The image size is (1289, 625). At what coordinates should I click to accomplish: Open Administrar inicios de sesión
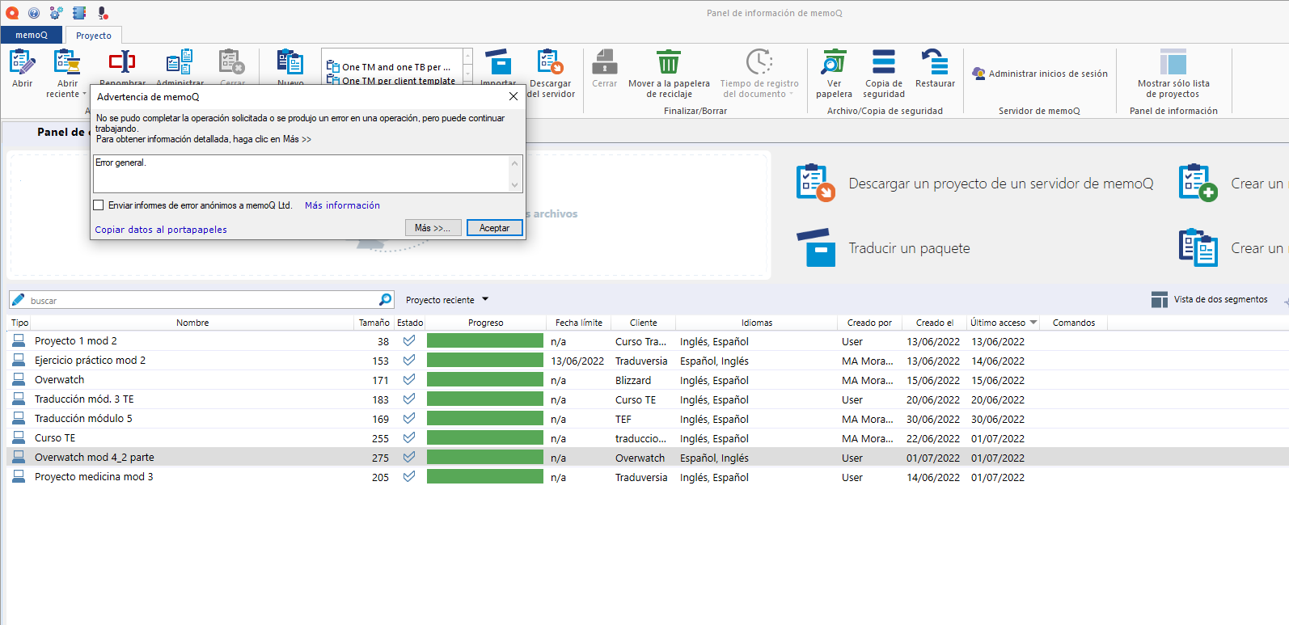pos(1040,74)
